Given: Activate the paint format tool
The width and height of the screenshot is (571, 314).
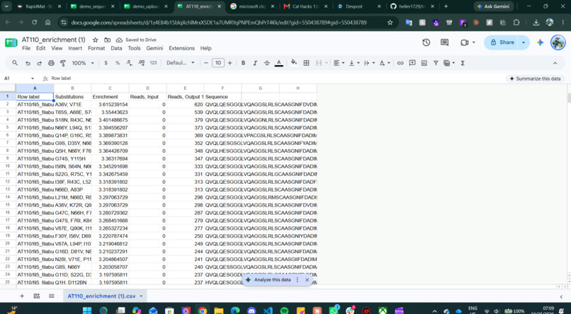Looking at the screenshot, I should click(62, 63).
